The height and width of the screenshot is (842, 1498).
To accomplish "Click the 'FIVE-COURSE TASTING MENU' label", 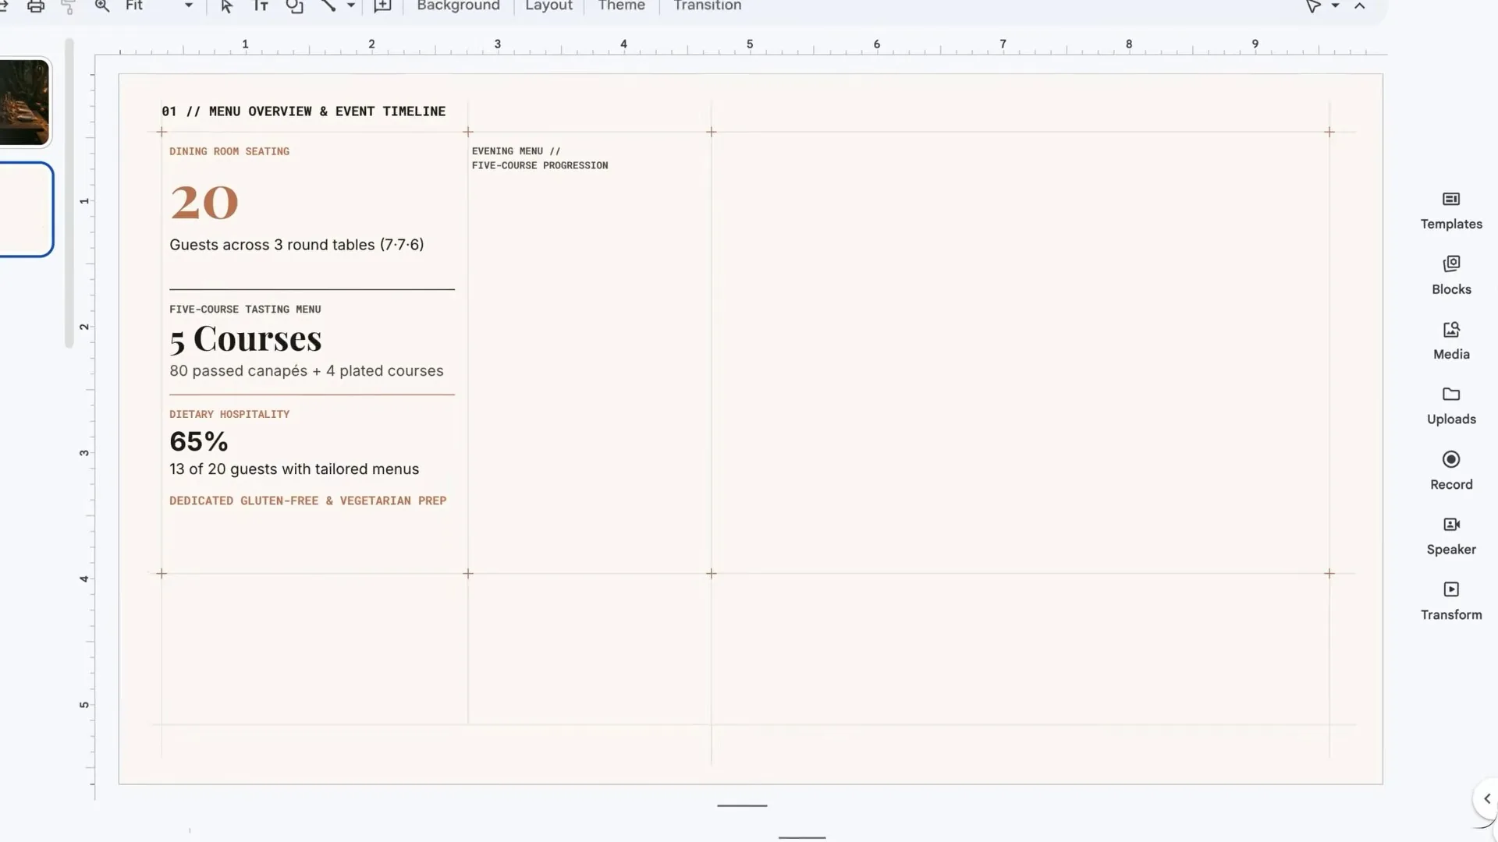I will 245,310.
